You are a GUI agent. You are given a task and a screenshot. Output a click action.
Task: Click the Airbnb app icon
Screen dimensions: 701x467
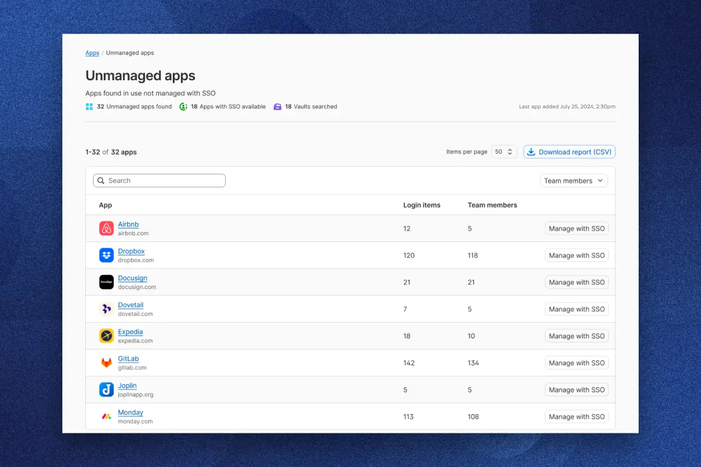pyautogui.click(x=106, y=228)
